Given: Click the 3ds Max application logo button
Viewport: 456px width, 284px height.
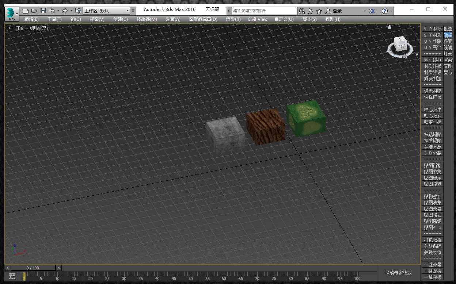Looking at the screenshot, I should (x=12, y=14).
